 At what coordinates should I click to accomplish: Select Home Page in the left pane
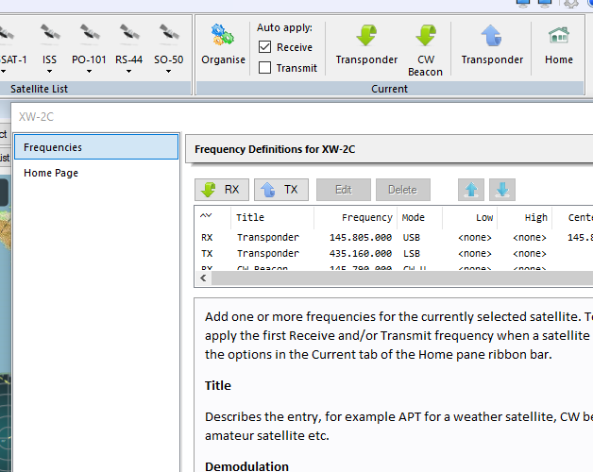(96, 173)
